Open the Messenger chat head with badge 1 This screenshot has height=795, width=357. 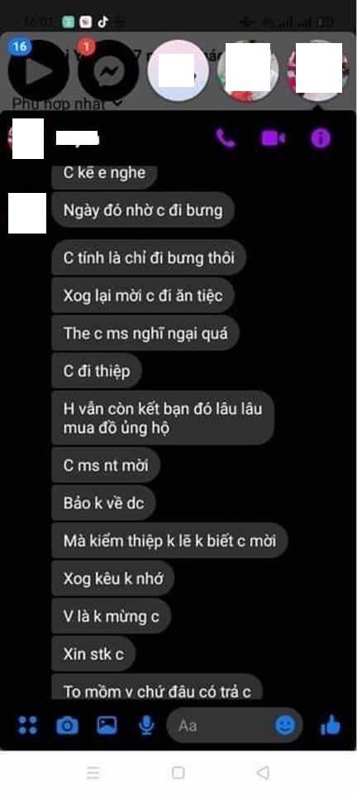tap(107, 70)
